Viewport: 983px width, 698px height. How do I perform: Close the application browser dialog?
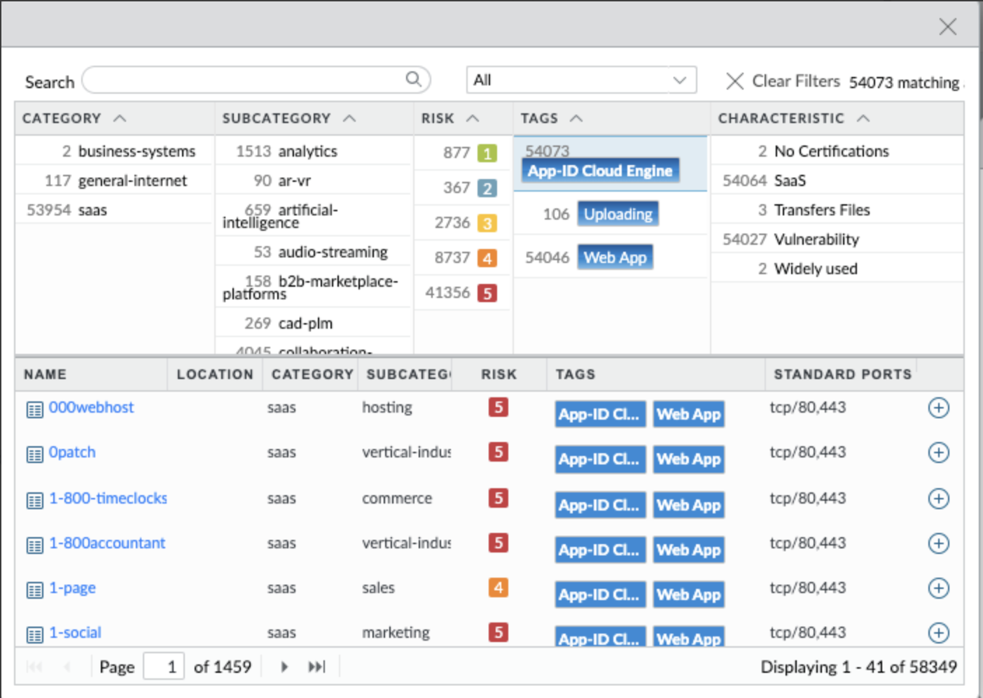pyautogui.click(x=947, y=27)
